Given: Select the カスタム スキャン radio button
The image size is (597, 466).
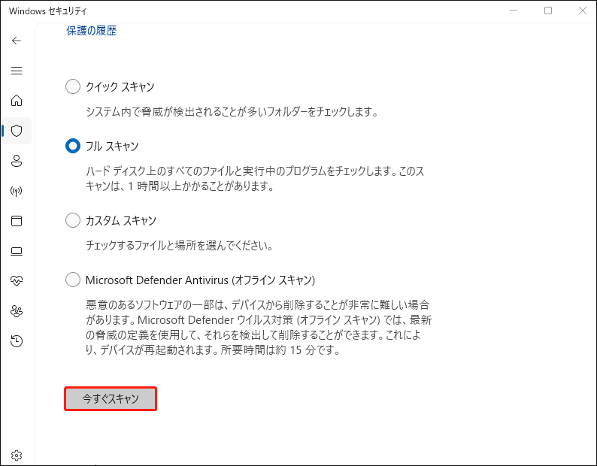Looking at the screenshot, I should 73,220.
